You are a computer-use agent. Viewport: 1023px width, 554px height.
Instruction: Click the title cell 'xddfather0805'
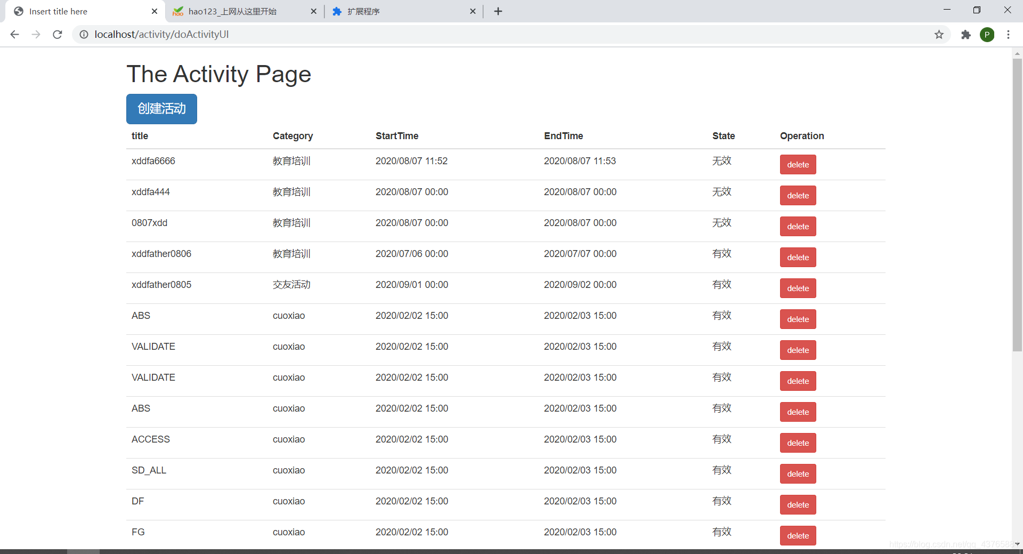tap(161, 285)
